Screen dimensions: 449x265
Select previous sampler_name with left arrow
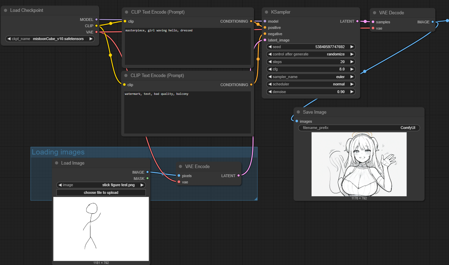pos(270,77)
